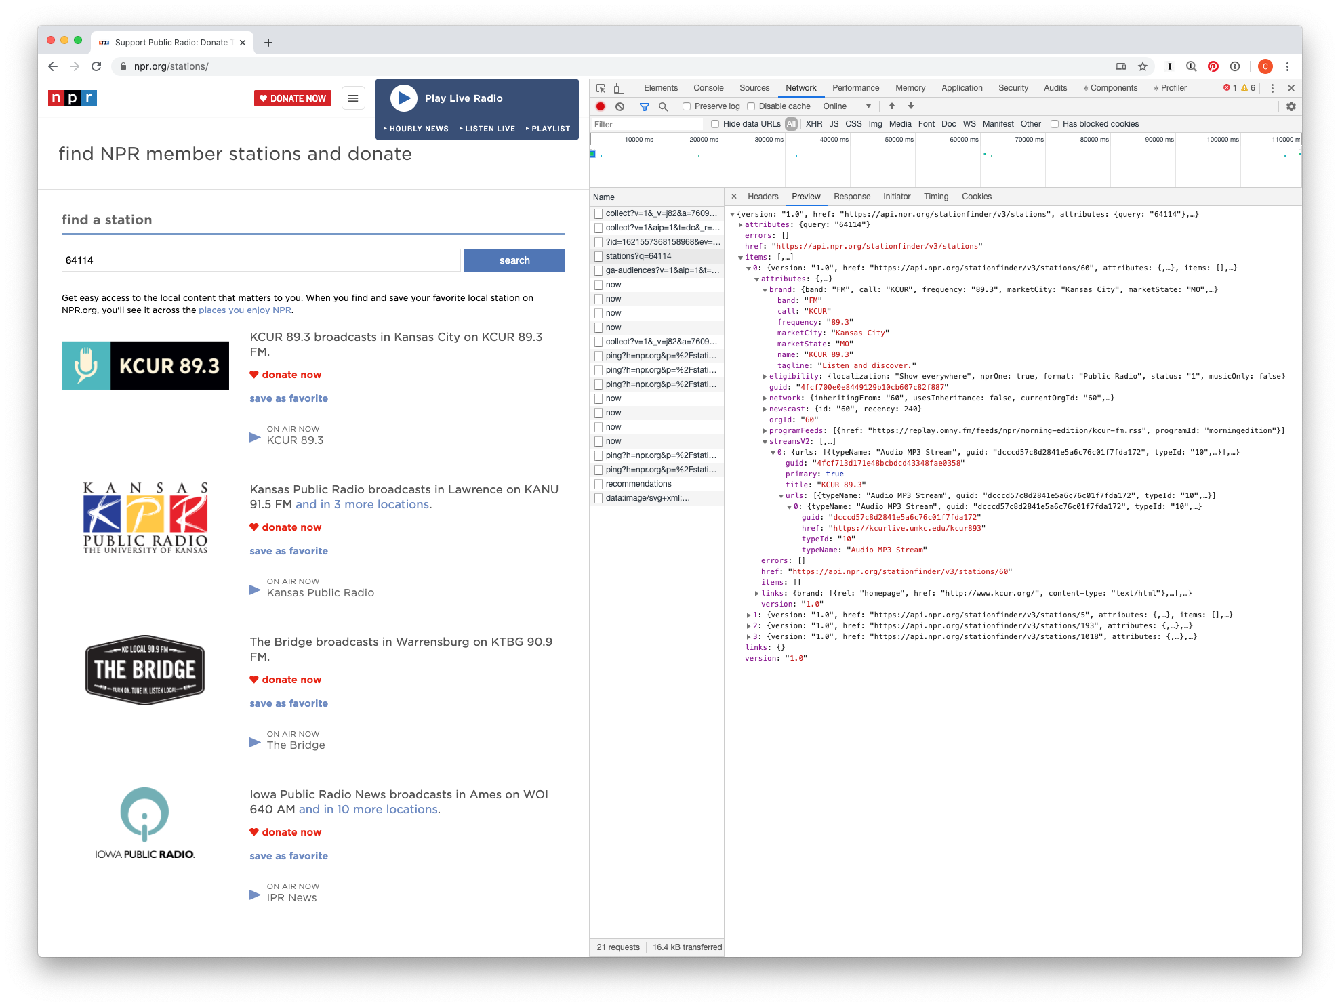Click 'places you enjoy NPR' link

coord(245,310)
